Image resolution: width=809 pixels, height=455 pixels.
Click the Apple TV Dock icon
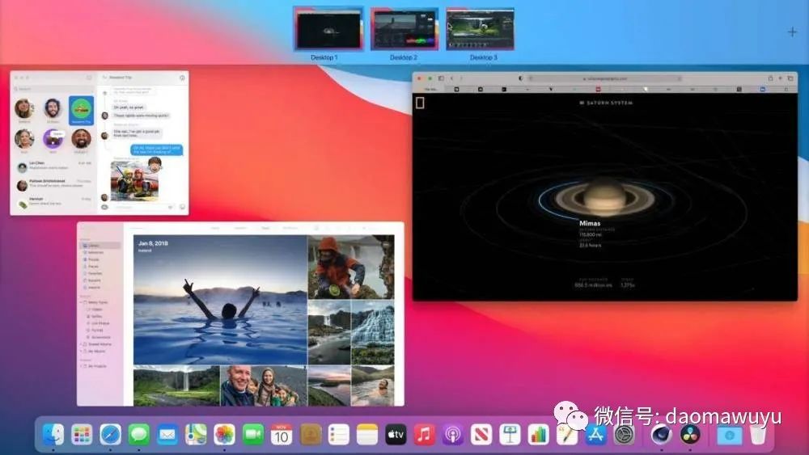point(396,435)
